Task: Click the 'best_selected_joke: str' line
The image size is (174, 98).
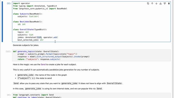Action: coord(30,40)
